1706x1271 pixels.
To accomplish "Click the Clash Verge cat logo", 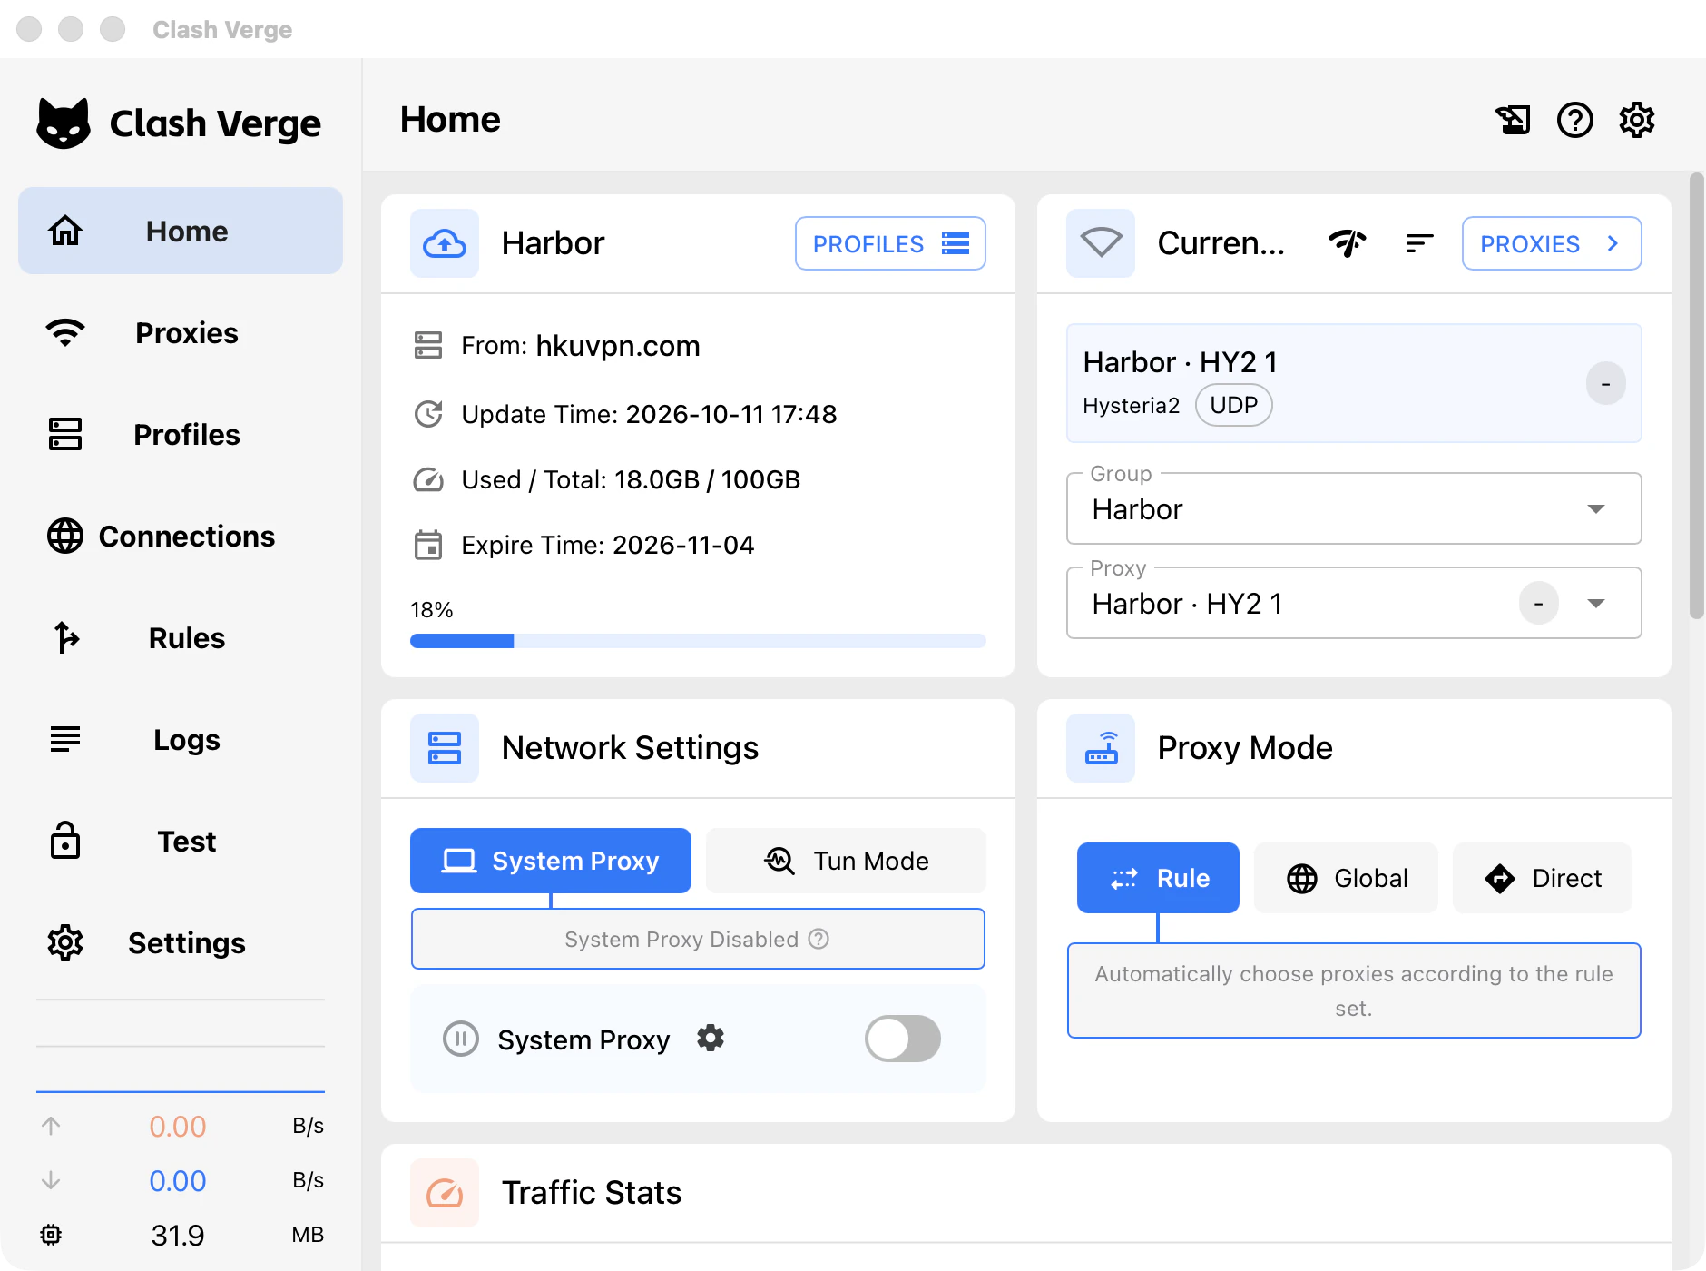I will [x=64, y=123].
